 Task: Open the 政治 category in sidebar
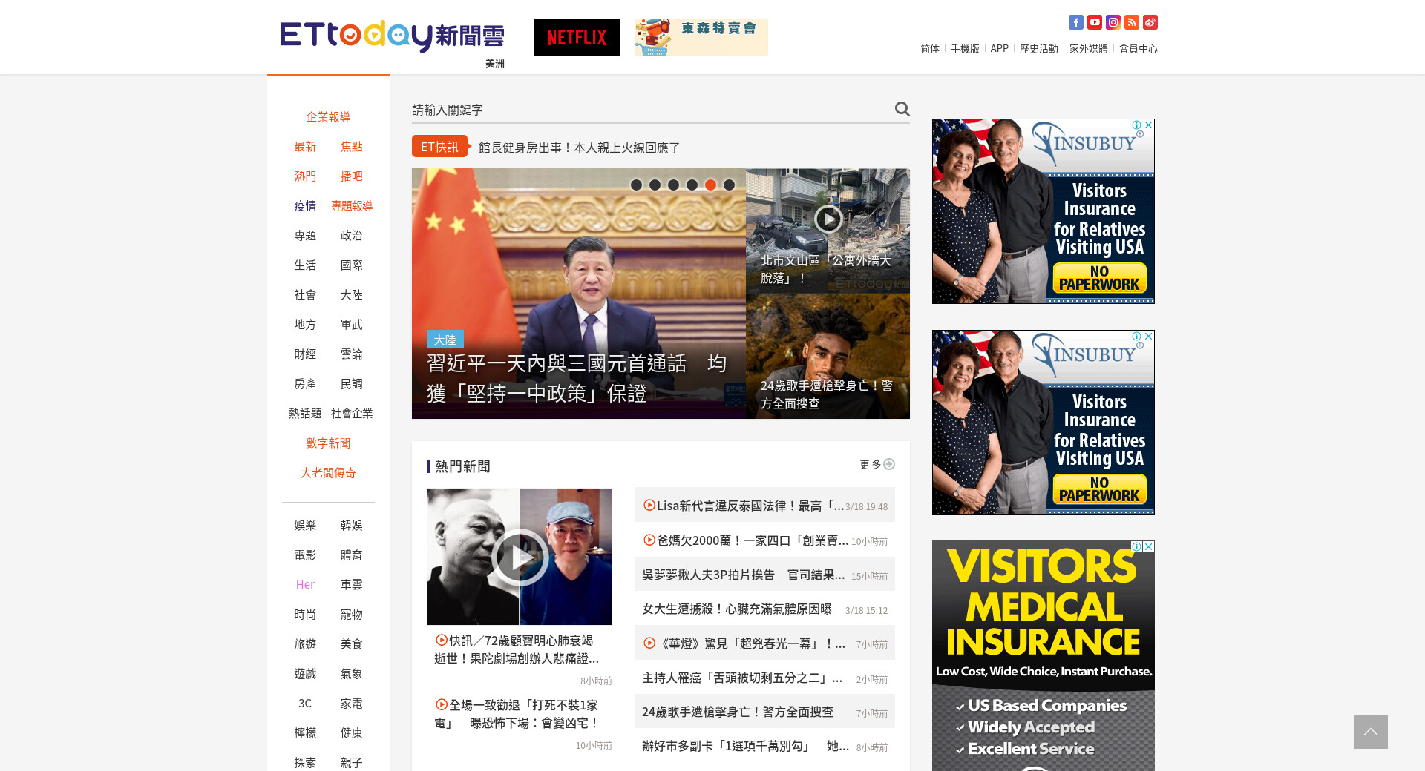coord(351,236)
